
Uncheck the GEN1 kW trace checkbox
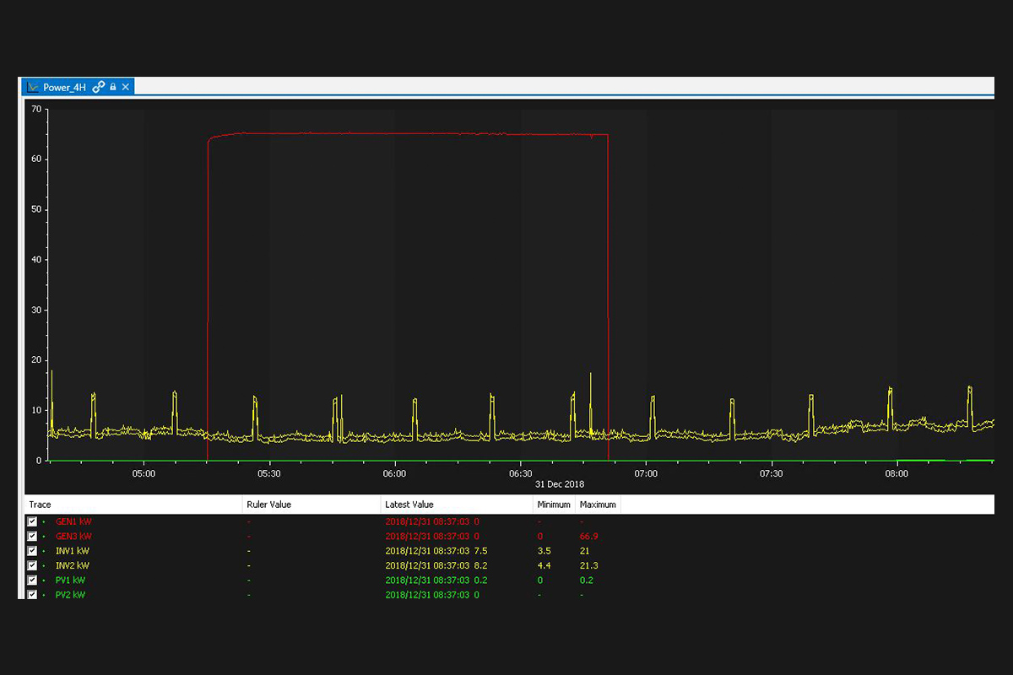[x=32, y=522]
